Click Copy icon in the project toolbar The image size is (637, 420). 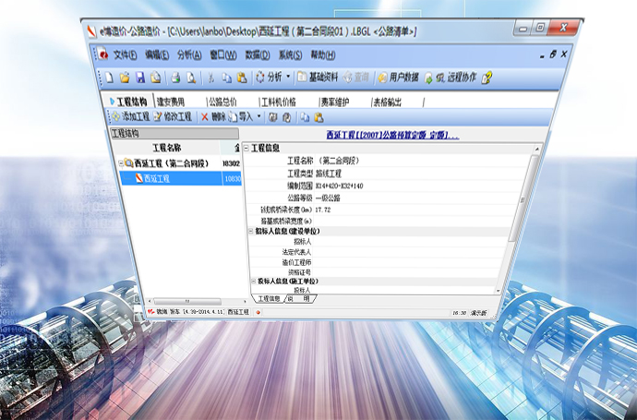[x=305, y=117]
